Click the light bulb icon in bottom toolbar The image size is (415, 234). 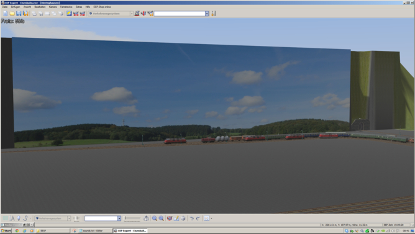[x=19, y=218]
